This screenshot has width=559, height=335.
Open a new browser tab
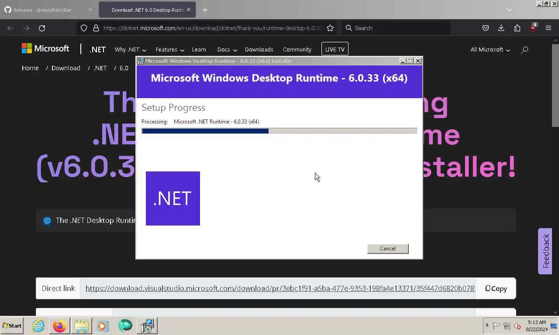click(x=205, y=10)
